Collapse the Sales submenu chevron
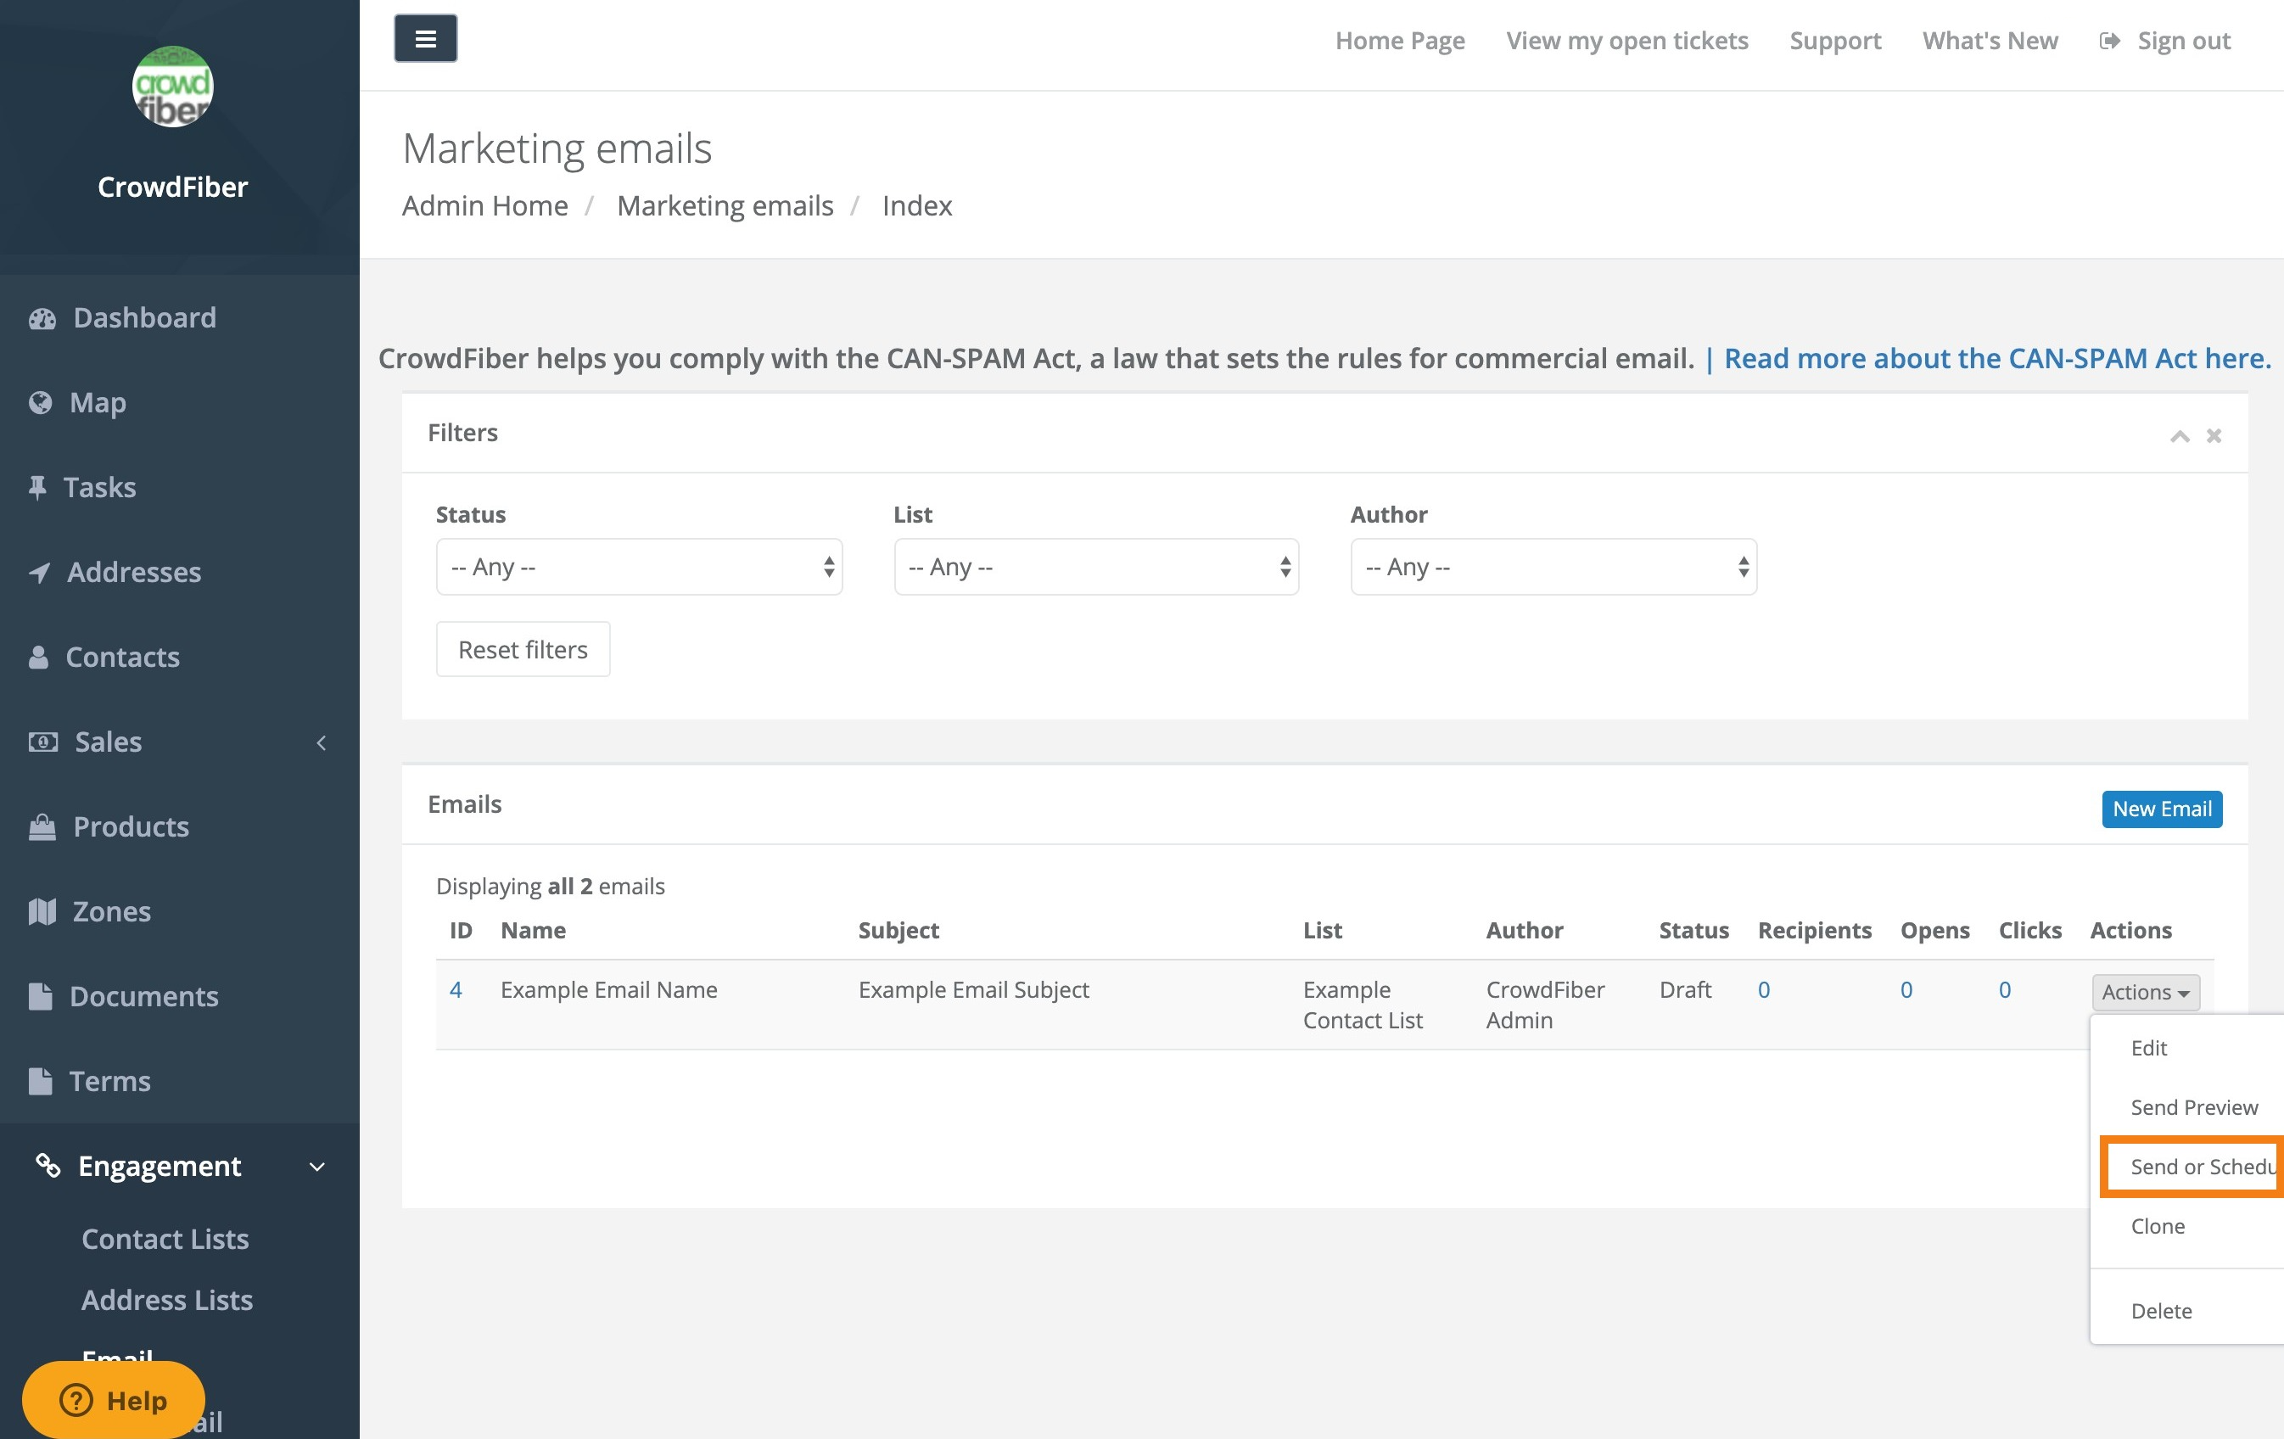This screenshot has height=1439, width=2284. click(x=322, y=742)
